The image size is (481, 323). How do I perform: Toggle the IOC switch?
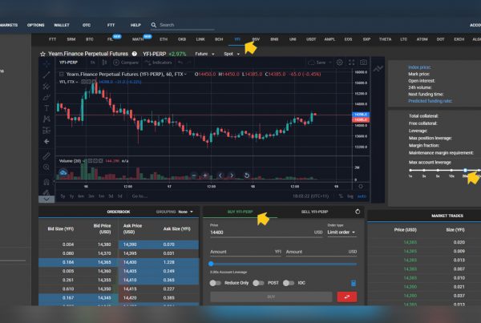pos(289,283)
